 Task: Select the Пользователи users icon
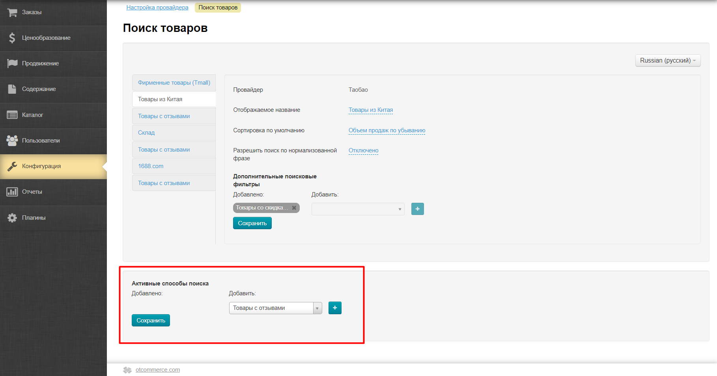pyautogui.click(x=12, y=140)
